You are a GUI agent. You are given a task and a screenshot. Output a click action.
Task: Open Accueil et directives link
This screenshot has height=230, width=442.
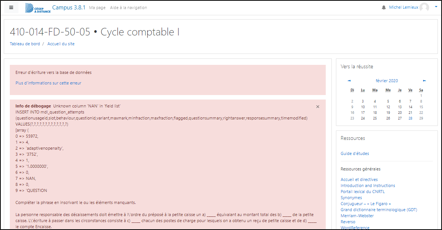coord(359,179)
